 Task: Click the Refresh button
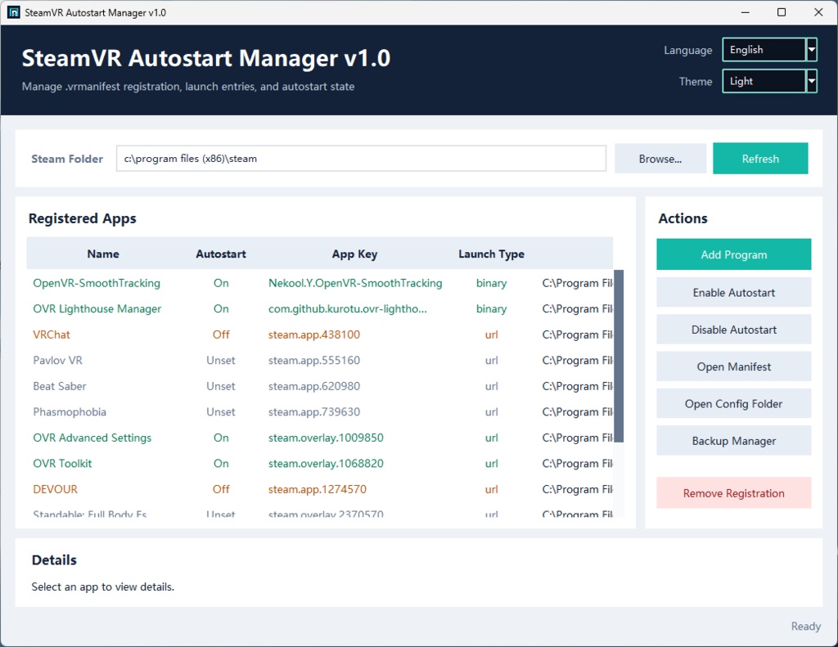[760, 159]
